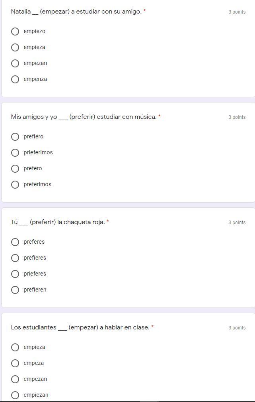Pick 'empezan' under Los estudiantes question

pyautogui.click(x=15, y=379)
